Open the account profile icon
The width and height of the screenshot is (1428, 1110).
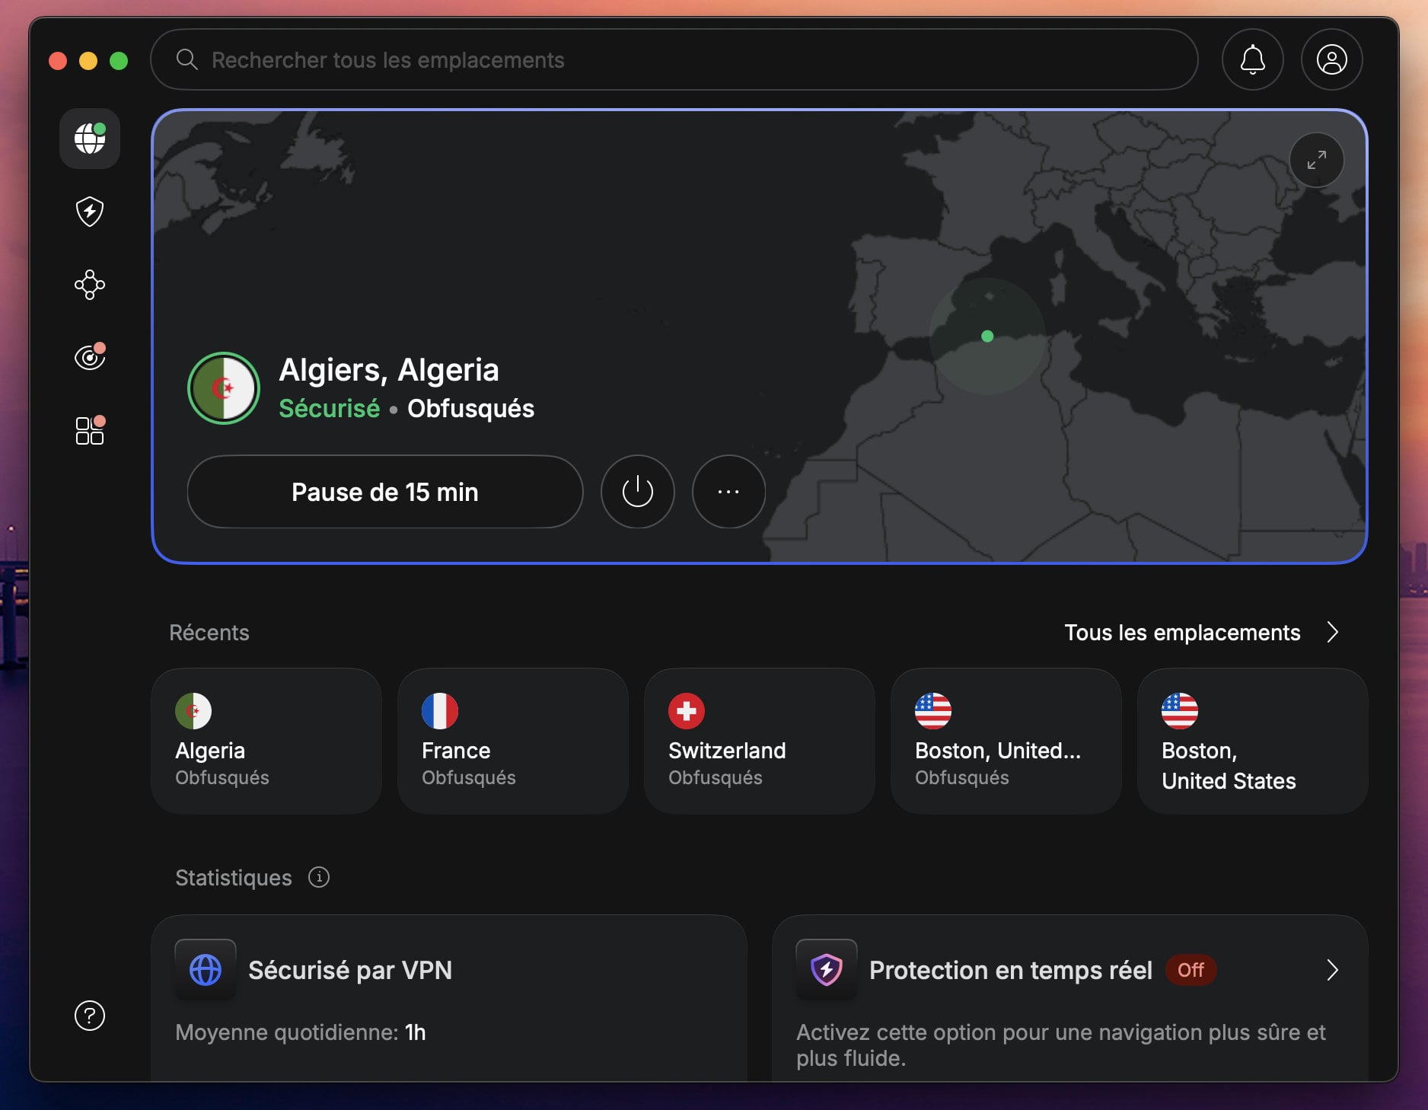pyautogui.click(x=1332, y=59)
